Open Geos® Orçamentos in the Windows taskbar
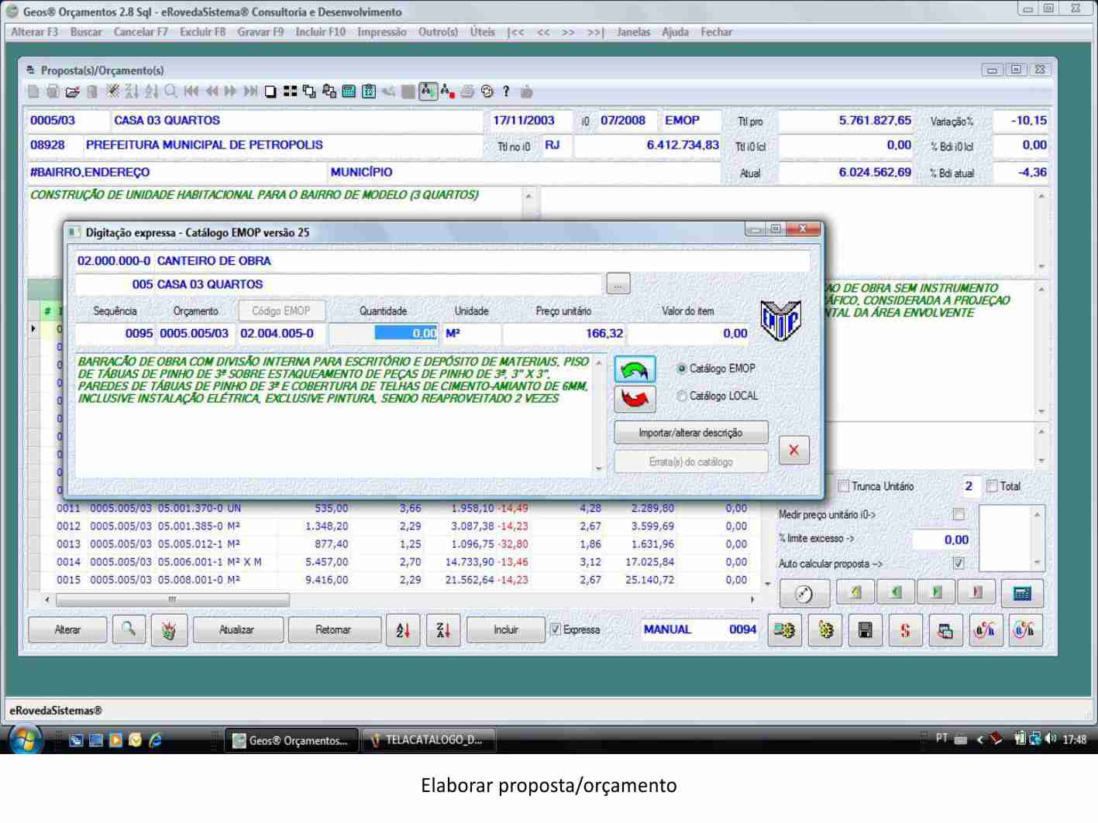The height and width of the screenshot is (823, 1098). (291, 740)
